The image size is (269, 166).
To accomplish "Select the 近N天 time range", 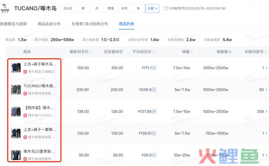I will 68,8.
